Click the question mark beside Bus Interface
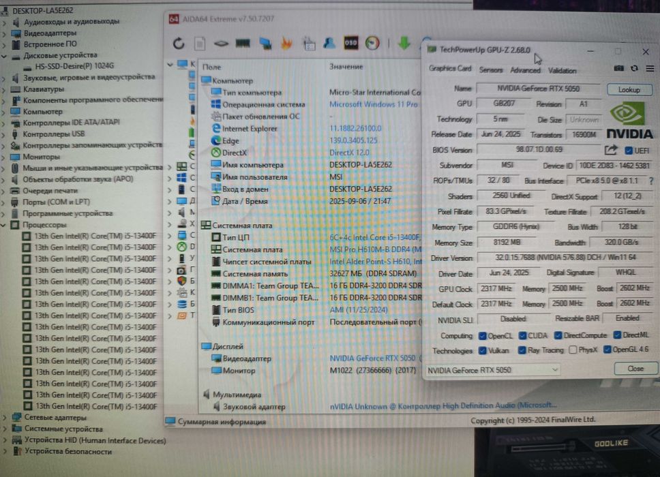The image size is (660, 477). 652,181
